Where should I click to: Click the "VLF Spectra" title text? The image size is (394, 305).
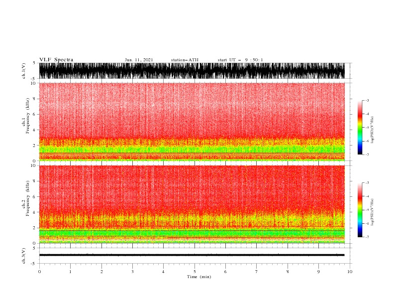56,60
